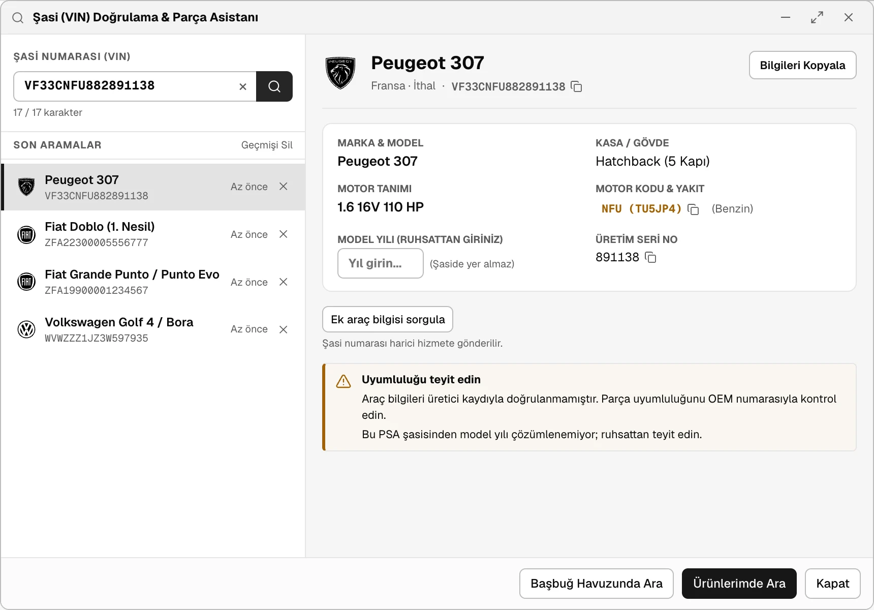874x610 pixels.
Task: Click Ek araç bilgisi sorgula button
Action: (388, 319)
